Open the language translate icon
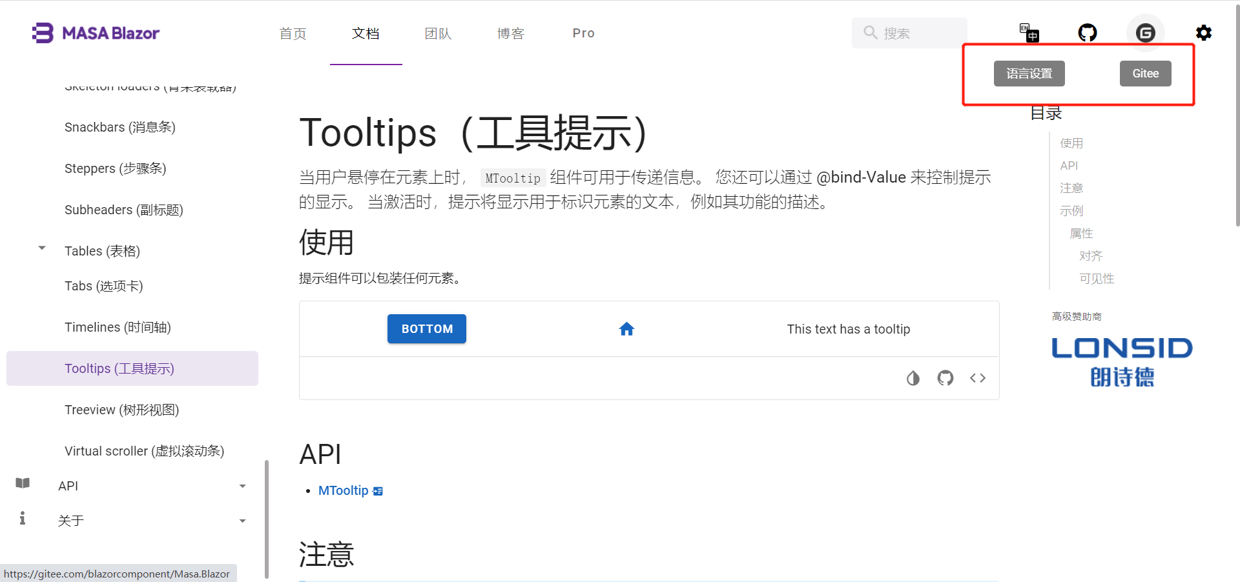The width and height of the screenshot is (1240, 582). 1029,33
